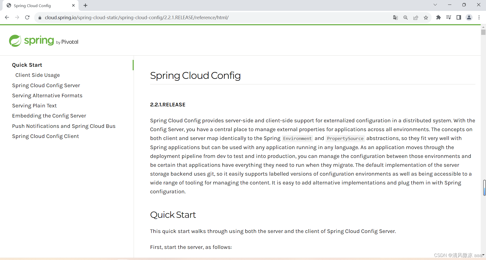Go to Spring Cloud Config Client section
Image resolution: width=486 pixels, height=260 pixels.
[46, 136]
